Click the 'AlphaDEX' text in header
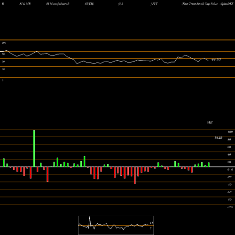 click(x=227, y=4)
